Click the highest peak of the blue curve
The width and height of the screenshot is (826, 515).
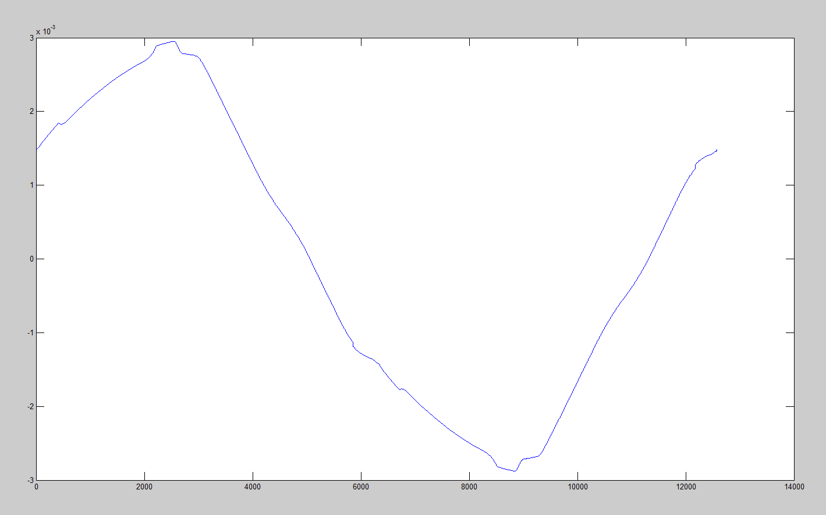click(x=173, y=41)
